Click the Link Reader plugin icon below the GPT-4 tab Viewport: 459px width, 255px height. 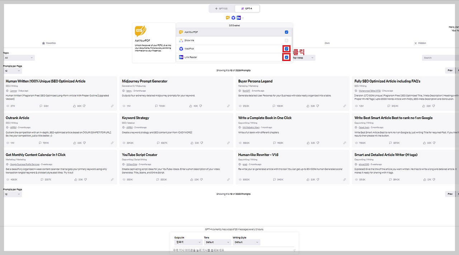tap(238, 18)
